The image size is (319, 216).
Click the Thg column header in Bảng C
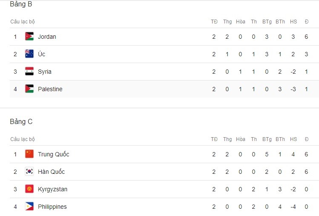coord(227,139)
